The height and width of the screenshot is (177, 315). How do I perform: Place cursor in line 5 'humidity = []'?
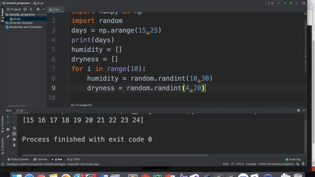96,50
